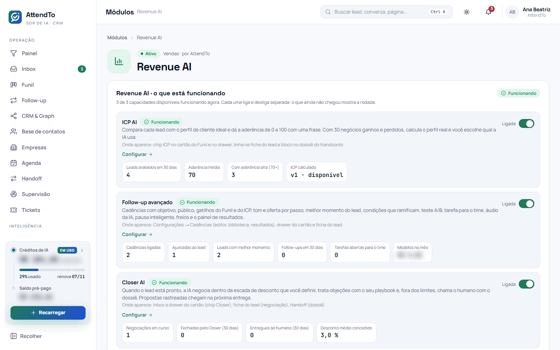Image resolution: width=560 pixels, height=350 pixels.
Task: Open Base de contatos menu item
Action: point(48,131)
